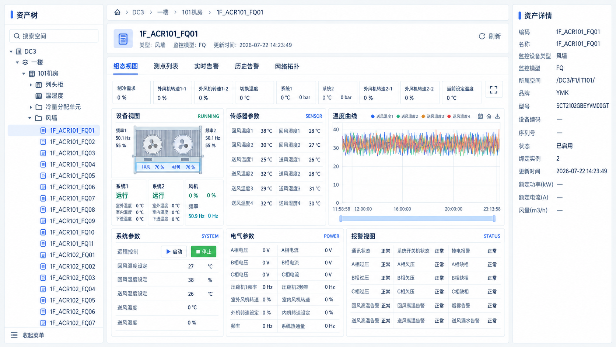Go to 101机房 in the breadcrumb
This screenshot has height=347, width=616.
click(192, 12)
